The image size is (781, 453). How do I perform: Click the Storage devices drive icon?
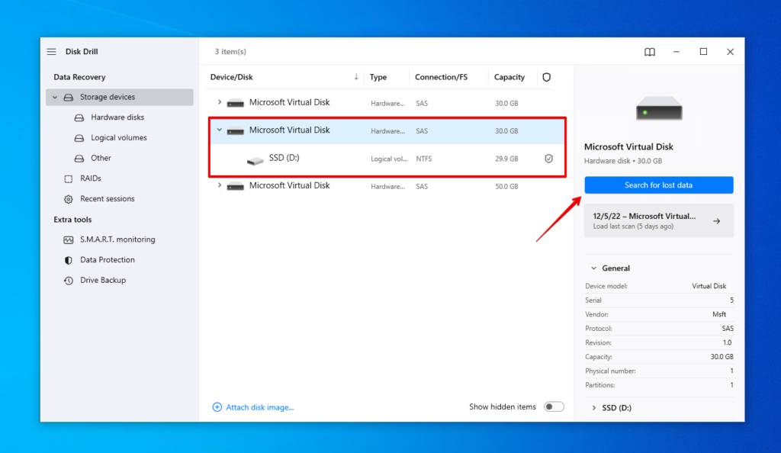click(x=67, y=97)
